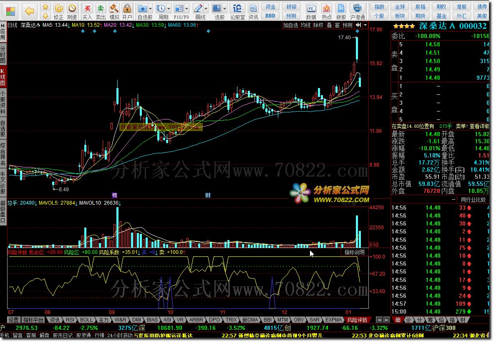Toggle 除权 ex-rights adjustment
The width and height of the screenshot is (494, 342).
tap(318, 25)
